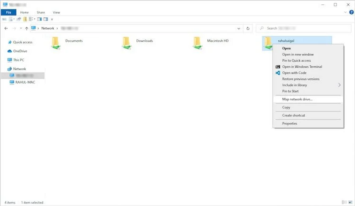355x206 pixels.
Task: Expand the chevron after Network breadcrumb
Action: [57, 28]
